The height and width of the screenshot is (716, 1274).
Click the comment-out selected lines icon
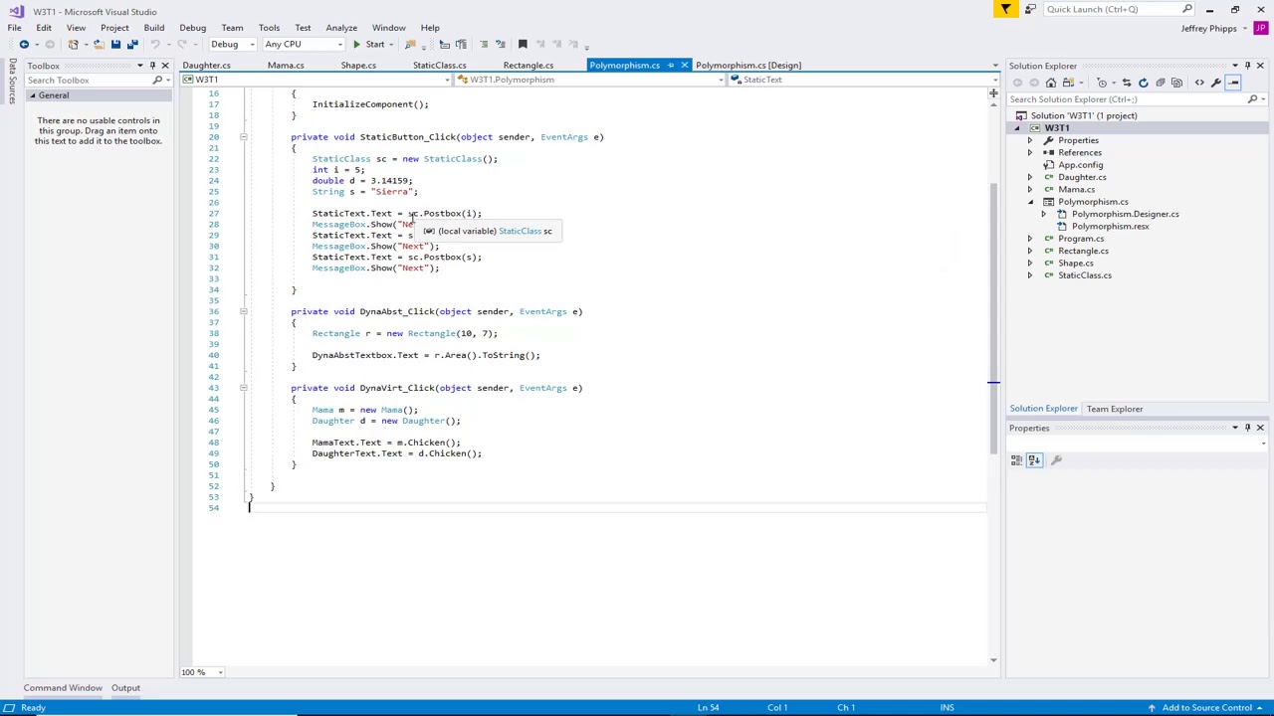click(483, 44)
